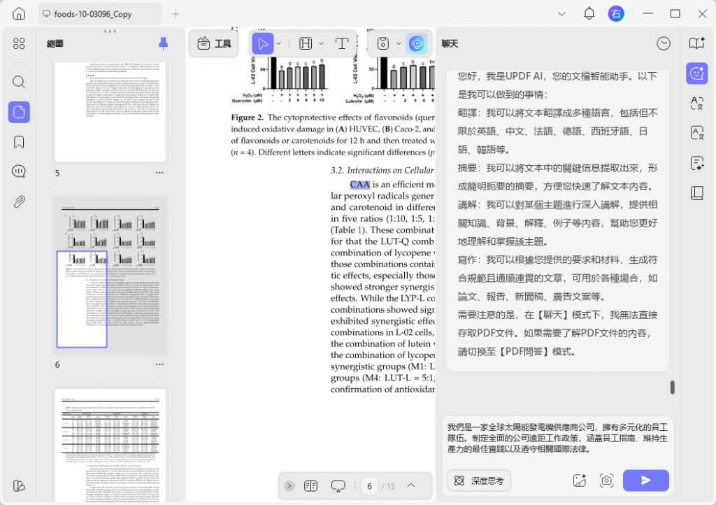
Task: Open the notifications bell
Action: coord(589,14)
